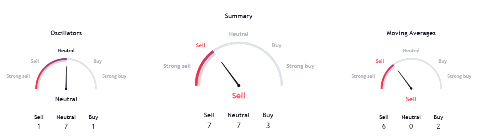Image resolution: width=482 pixels, height=140 pixels.
Task: Click the Buy label on Oscillators gauge
Action: pos(98,61)
